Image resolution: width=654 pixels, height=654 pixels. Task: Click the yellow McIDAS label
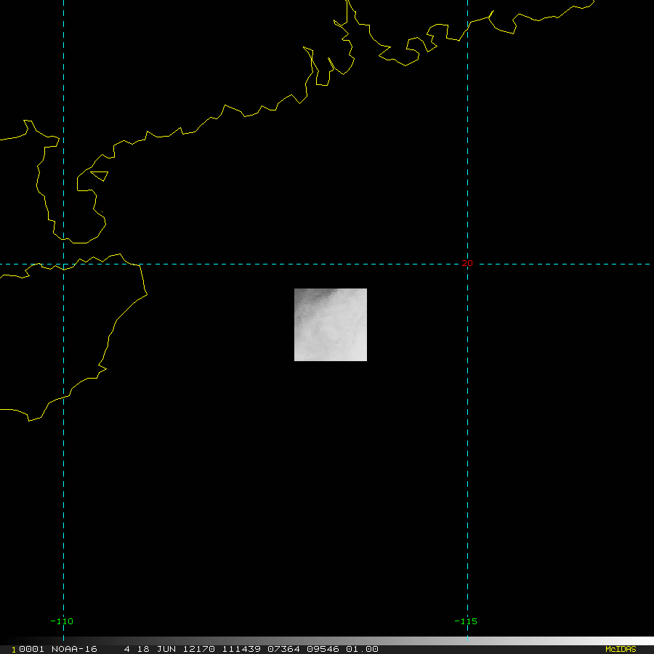click(620, 649)
